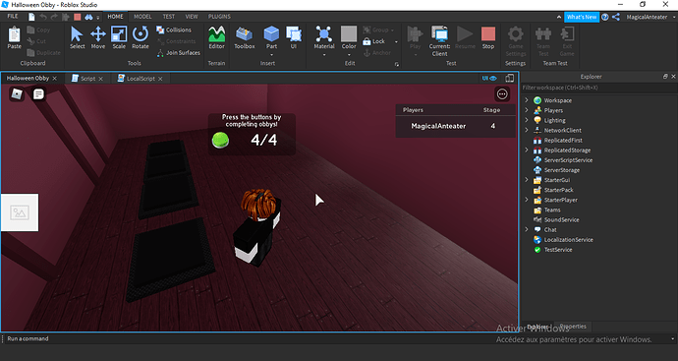This screenshot has width=678, height=361.
Task: Click the green button indicator in game HUD
Action: (x=220, y=140)
